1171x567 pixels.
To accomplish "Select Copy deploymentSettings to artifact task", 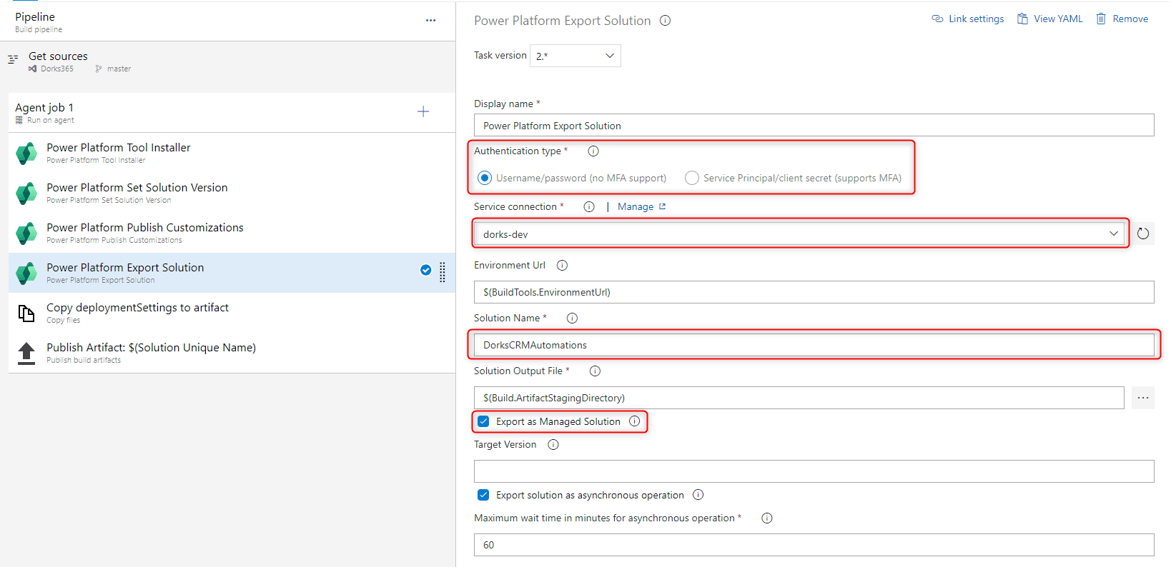I will point(232,313).
